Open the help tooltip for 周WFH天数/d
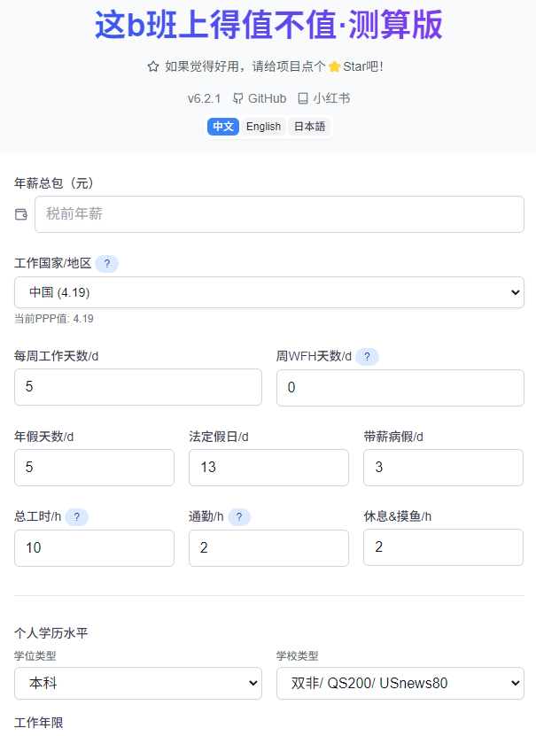 (367, 357)
